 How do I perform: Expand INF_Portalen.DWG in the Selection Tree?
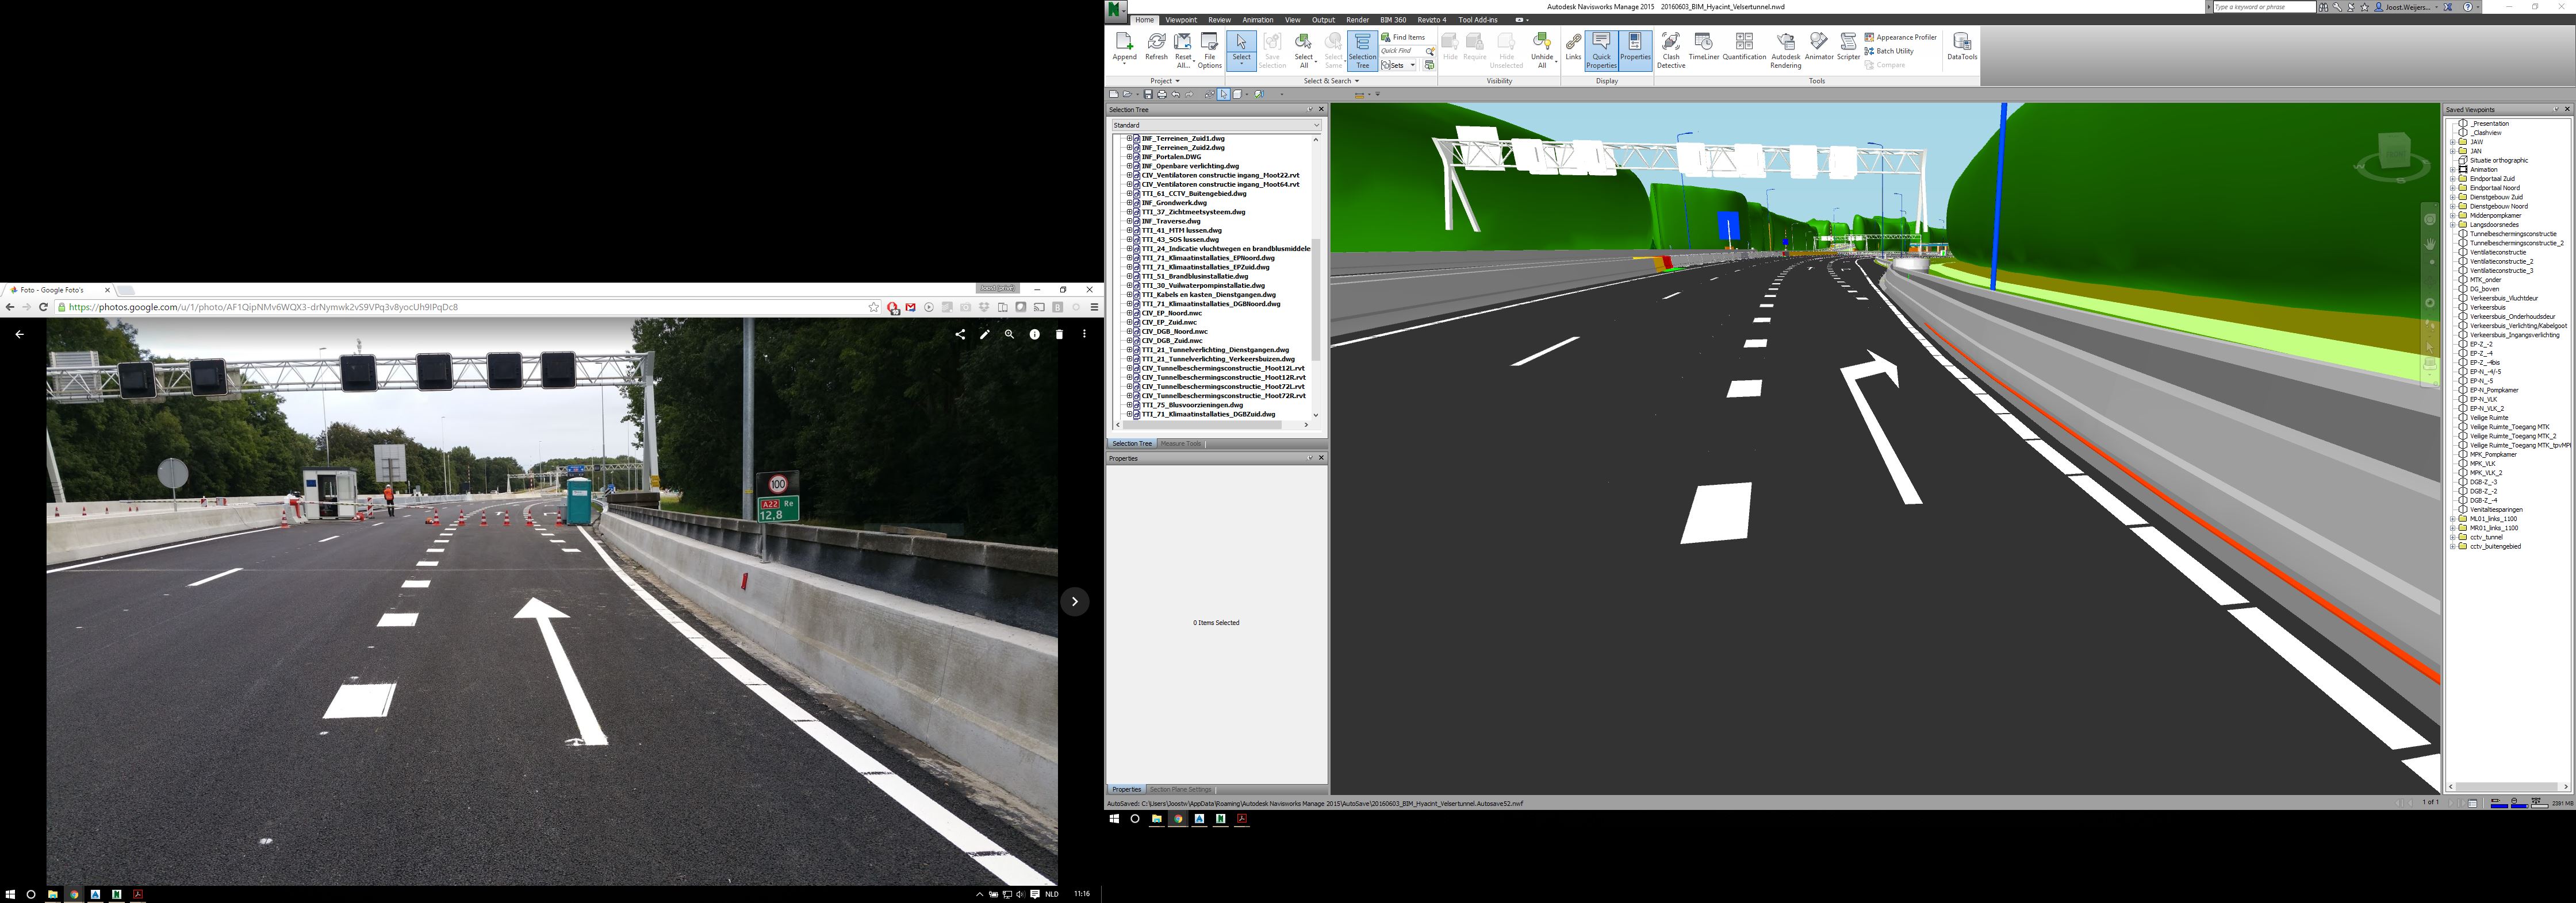pos(1129,157)
